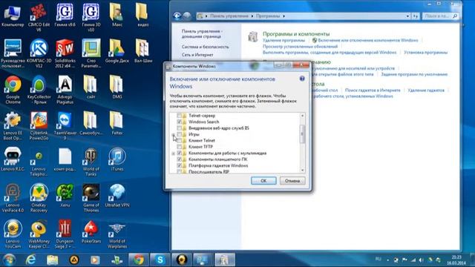Click arrow after Панель управления in breadcrumb
The height and width of the screenshot is (267, 475).
(x=252, y=16)
